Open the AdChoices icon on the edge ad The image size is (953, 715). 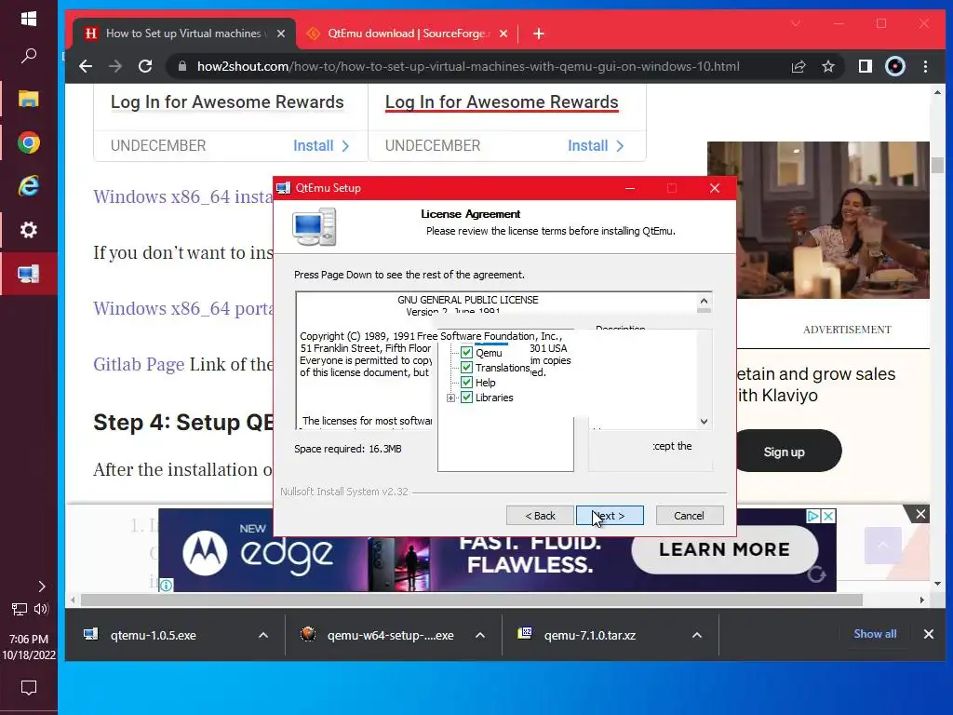click(x=813, y=516)
